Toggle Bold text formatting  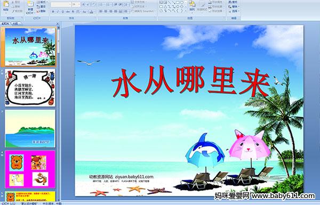click(x=53, y=12)
